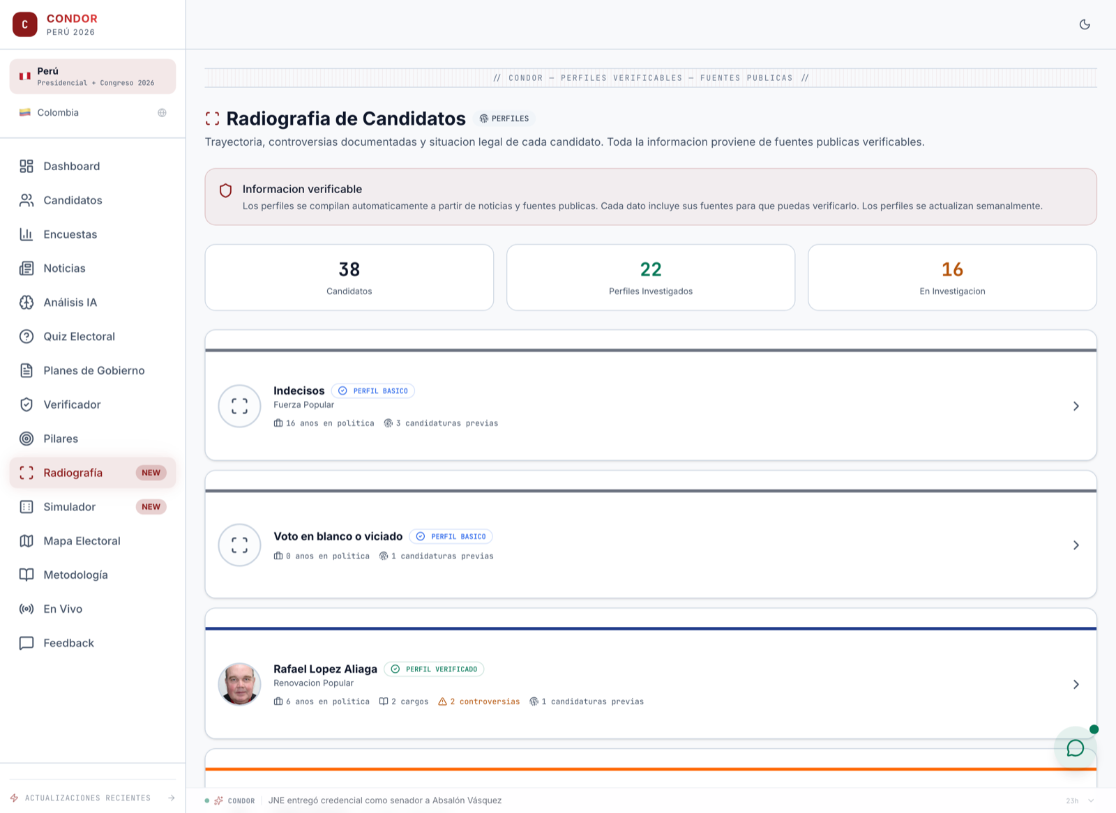Click the globe icon beside Colombia
This screenshot has width=1116, height=813.
(x=162, y=113)
